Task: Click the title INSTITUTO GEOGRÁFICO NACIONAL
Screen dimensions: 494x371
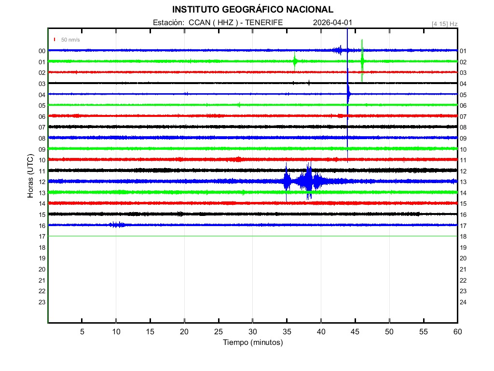Action: tap(252, 10)
